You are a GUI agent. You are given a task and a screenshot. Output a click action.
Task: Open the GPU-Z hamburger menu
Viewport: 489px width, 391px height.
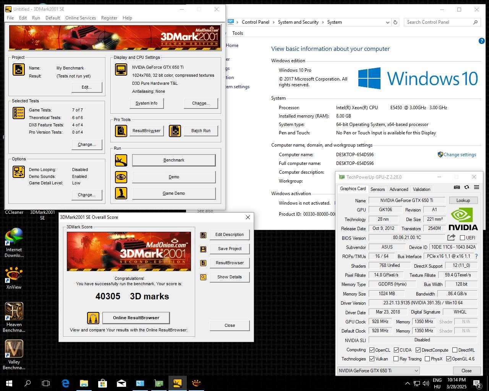click(x=476, y=187)
